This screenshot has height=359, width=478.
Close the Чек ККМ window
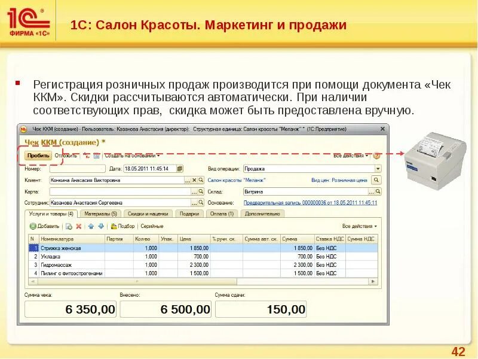[382, 129]
